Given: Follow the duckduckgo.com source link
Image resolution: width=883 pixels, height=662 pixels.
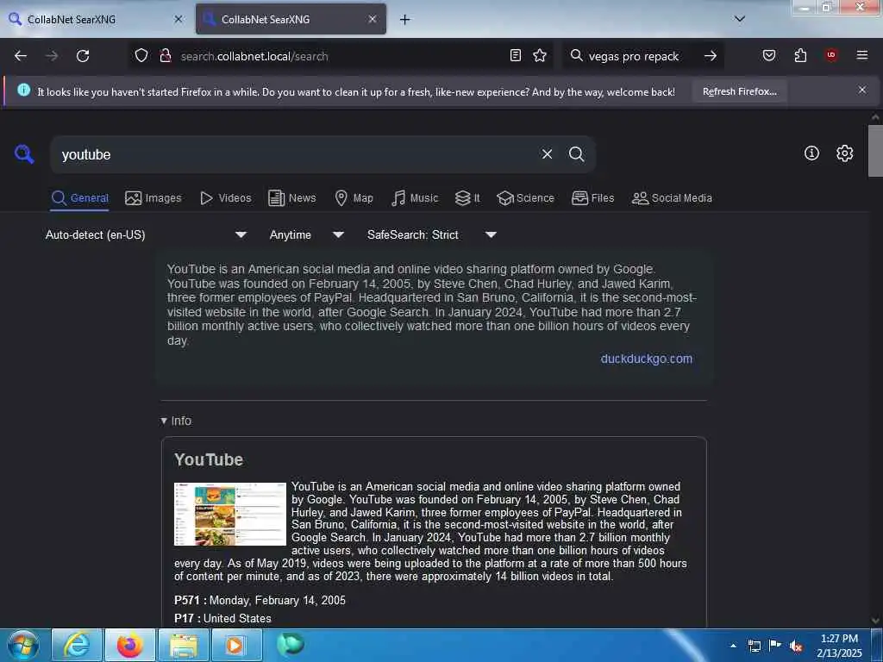Looking at the screenshot, I should (x=647, y=359).
